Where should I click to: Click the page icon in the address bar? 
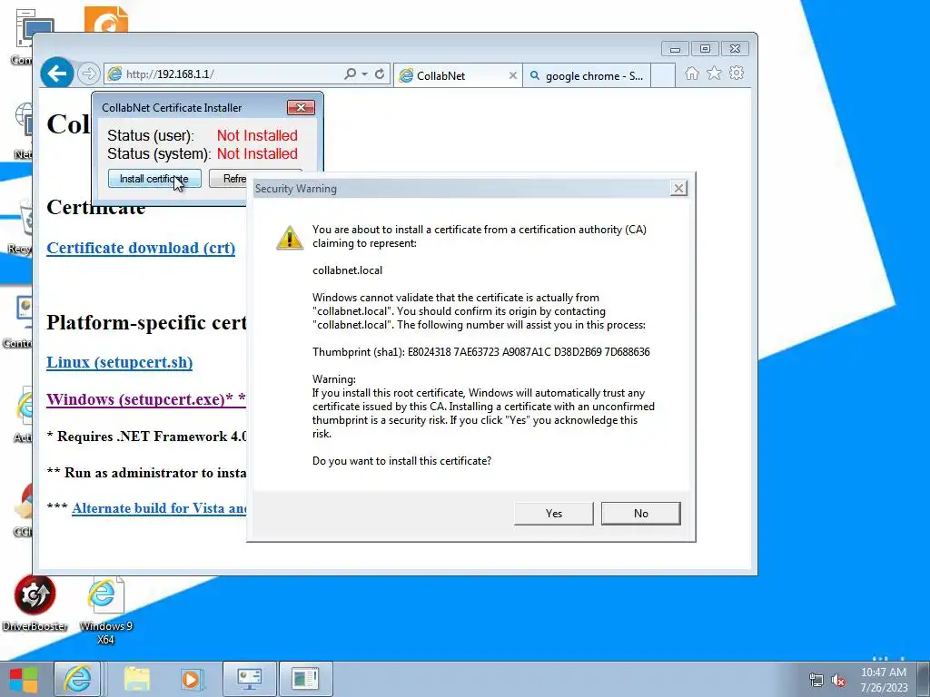point(114,74)
